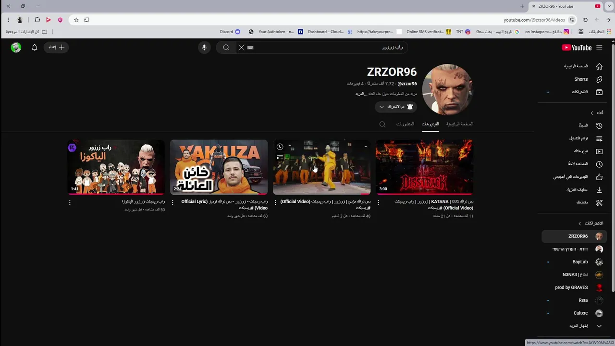Play the cartoon characters Yakuza video thumbnail
This screenshot has width=615, height=346.
116,167
